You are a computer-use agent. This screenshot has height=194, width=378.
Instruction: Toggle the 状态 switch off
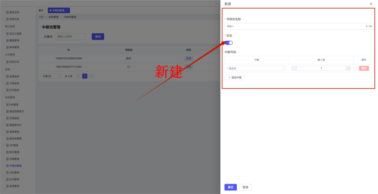pos(229,43)
